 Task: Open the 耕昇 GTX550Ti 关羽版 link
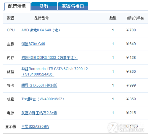click(x=39, y=85)
